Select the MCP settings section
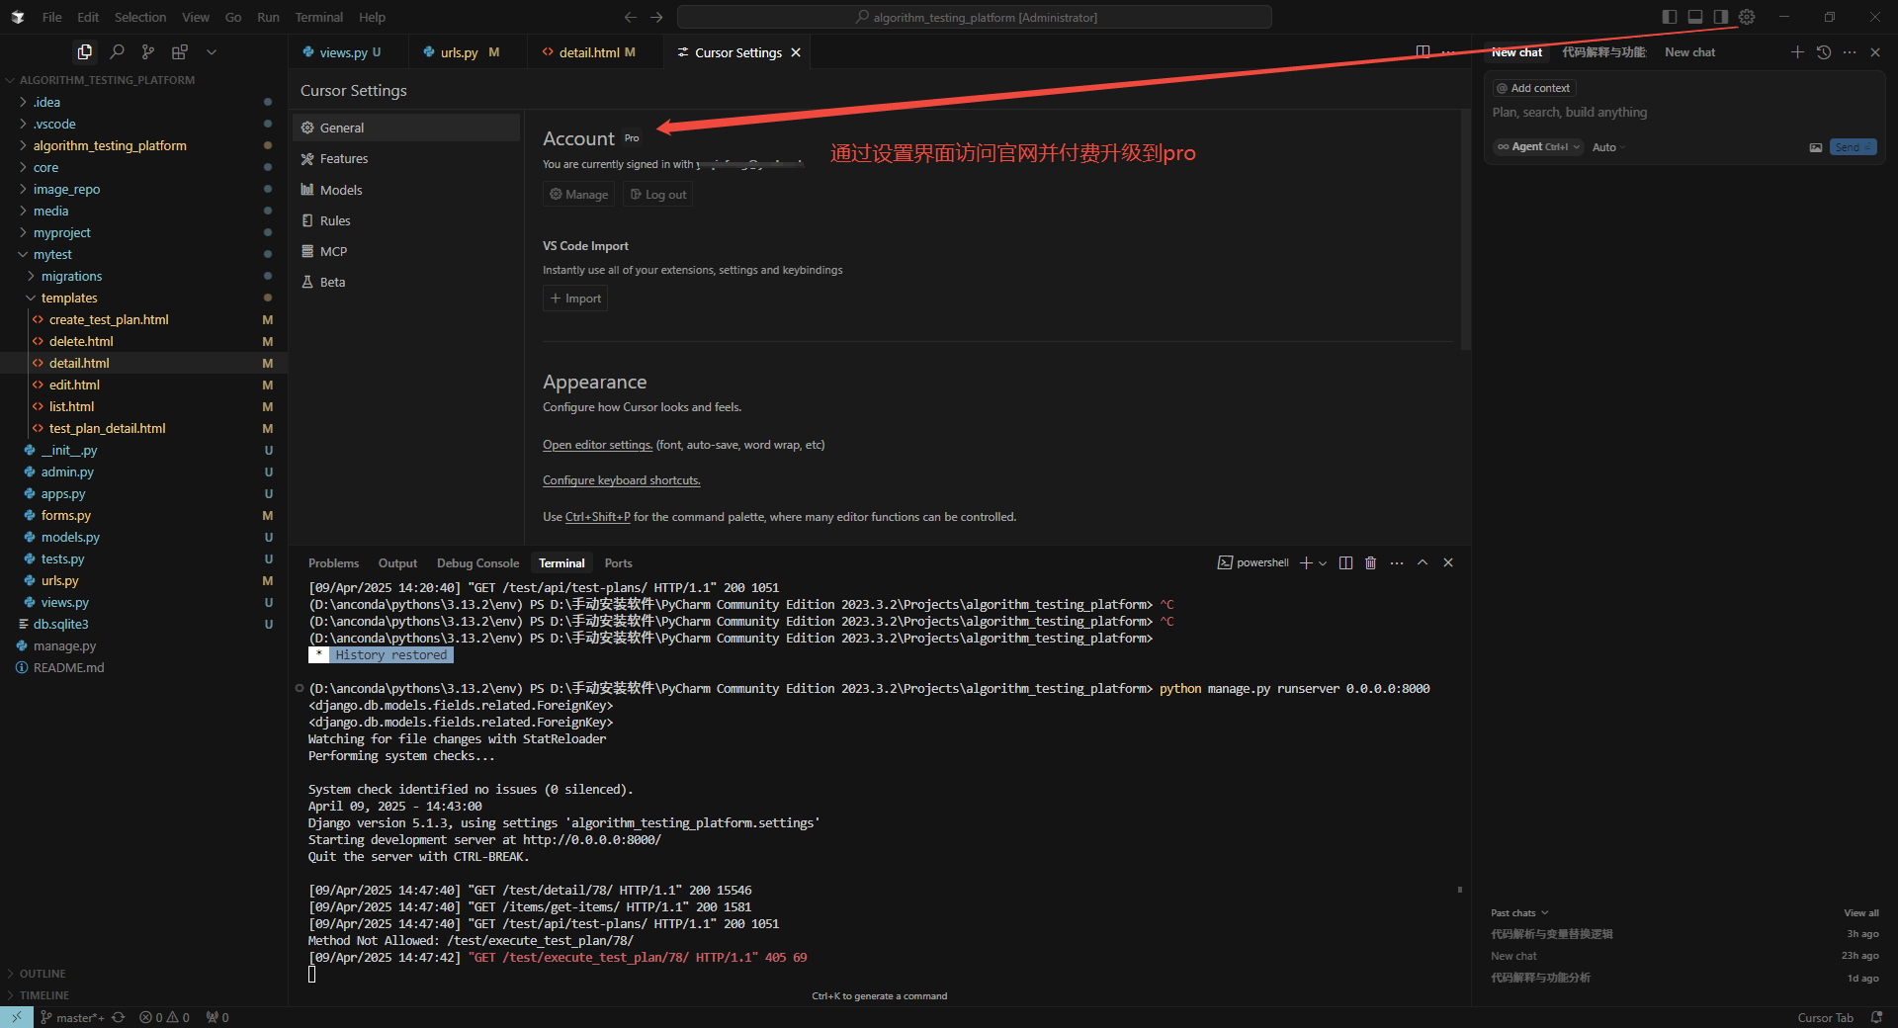Screen dimensions: 1898x1028 tap(405, 251)
